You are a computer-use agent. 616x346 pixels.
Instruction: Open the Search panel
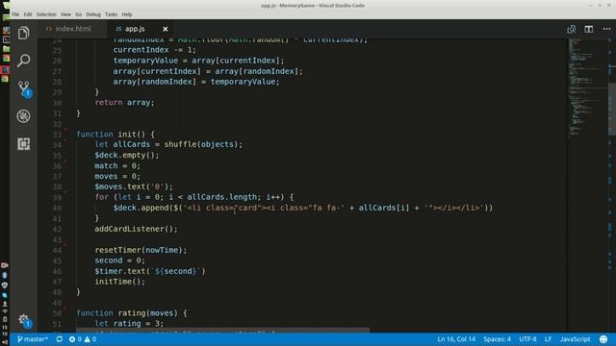tap(23, 61)
